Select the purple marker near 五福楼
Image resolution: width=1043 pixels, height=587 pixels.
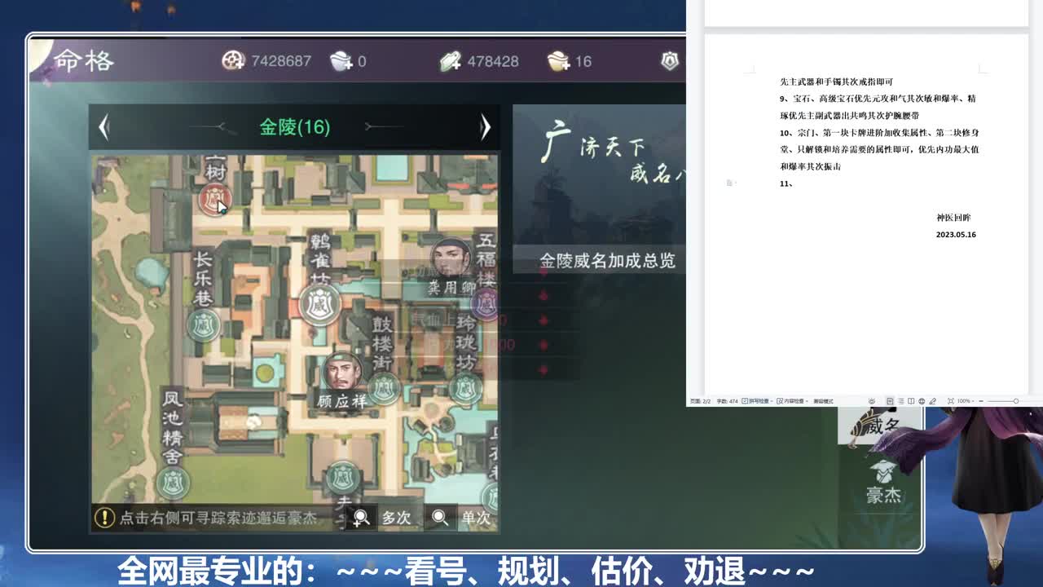pyautogui.click(x=486, y=304)
